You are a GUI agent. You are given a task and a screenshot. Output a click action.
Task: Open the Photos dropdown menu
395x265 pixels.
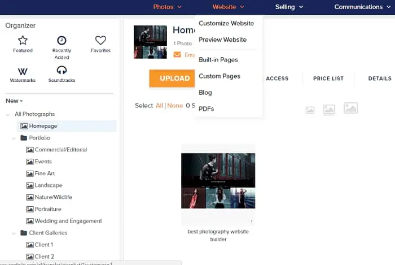pyautogui.click(x=167, y=7)
